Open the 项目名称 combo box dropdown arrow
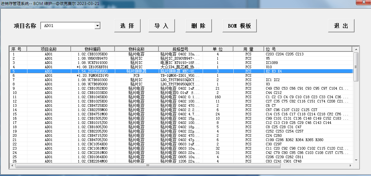 [97, 26]
